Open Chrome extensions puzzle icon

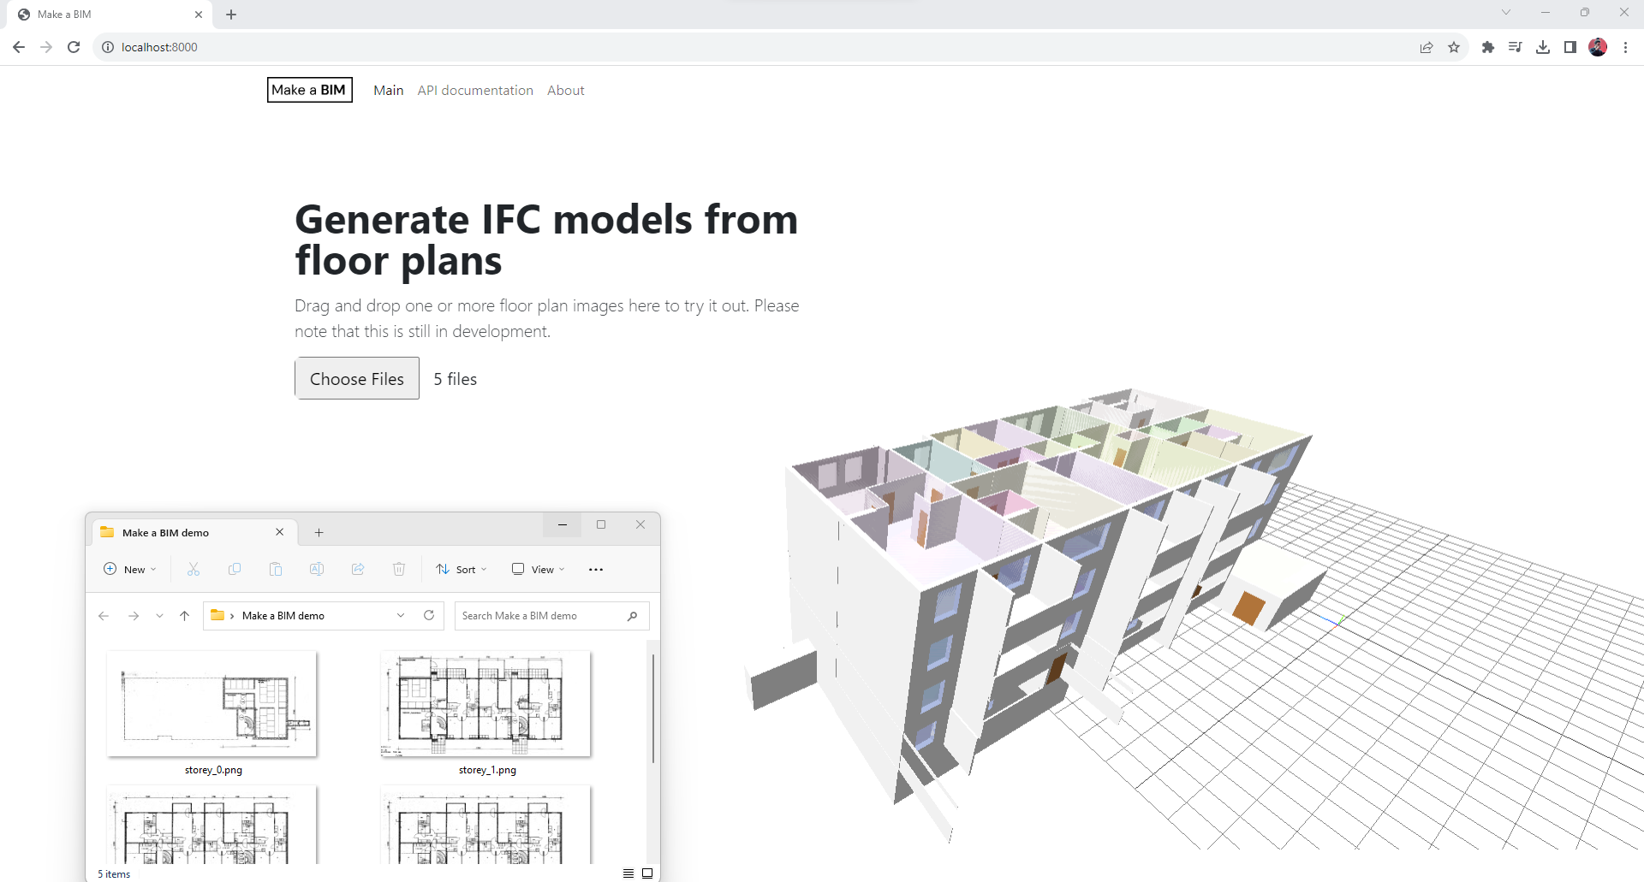tap(1488, 47)
